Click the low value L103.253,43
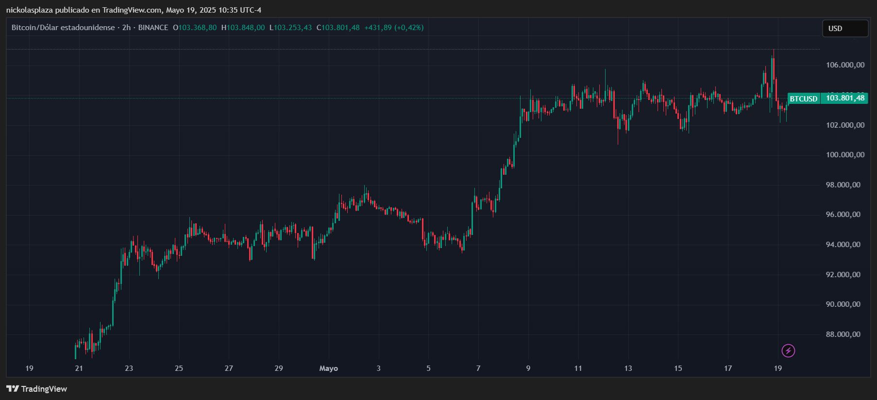The height and width of the screenshot is (400, 877). [291, 28]
